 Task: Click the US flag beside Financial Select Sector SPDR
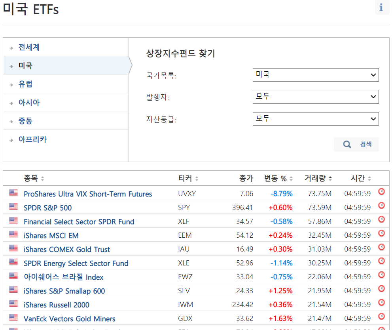click(x=13, y=220)
